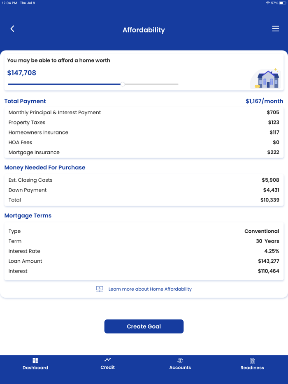Select the Credit trend-line icon
Screen dimensions: 288x384
[x=107, y=359]
